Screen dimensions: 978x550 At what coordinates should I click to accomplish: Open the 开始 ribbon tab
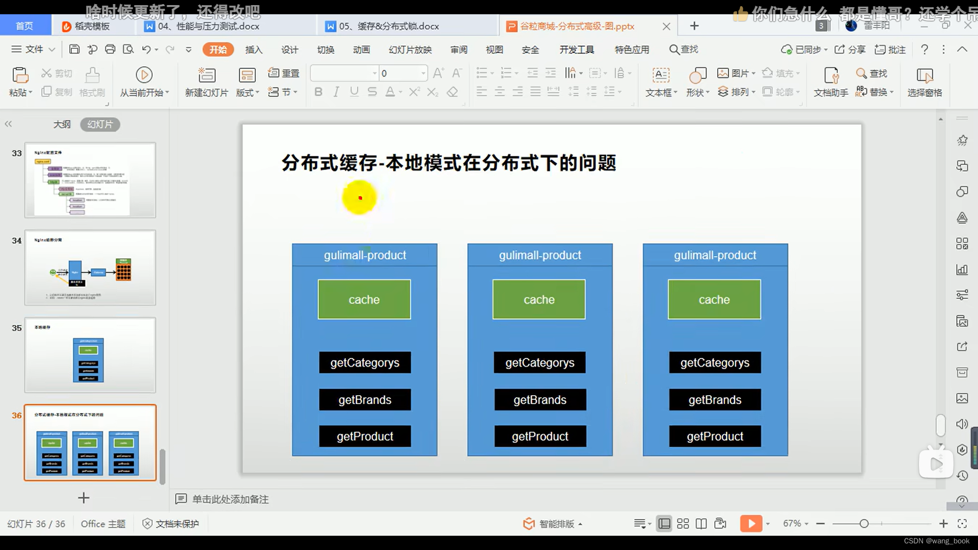pyautogui.click(x=218, y=49)
